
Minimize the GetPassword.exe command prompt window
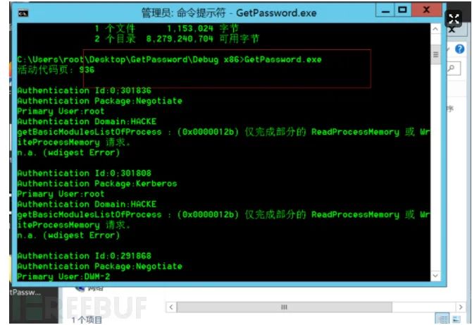click(385, 11)
